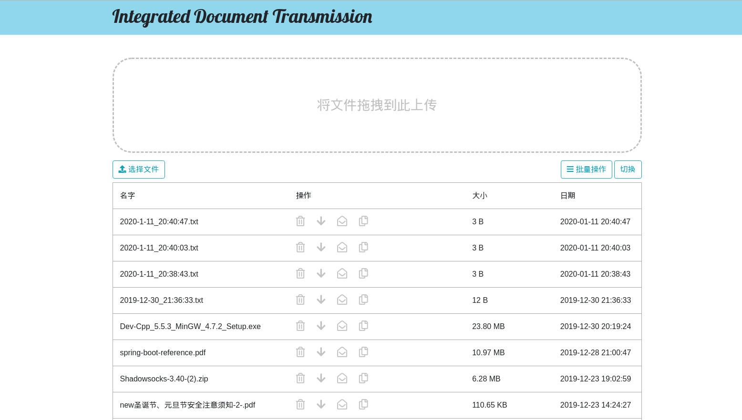Click the Integrated Document Transmission title
This screenshot has width=742, height=420.
coord(242,17)
